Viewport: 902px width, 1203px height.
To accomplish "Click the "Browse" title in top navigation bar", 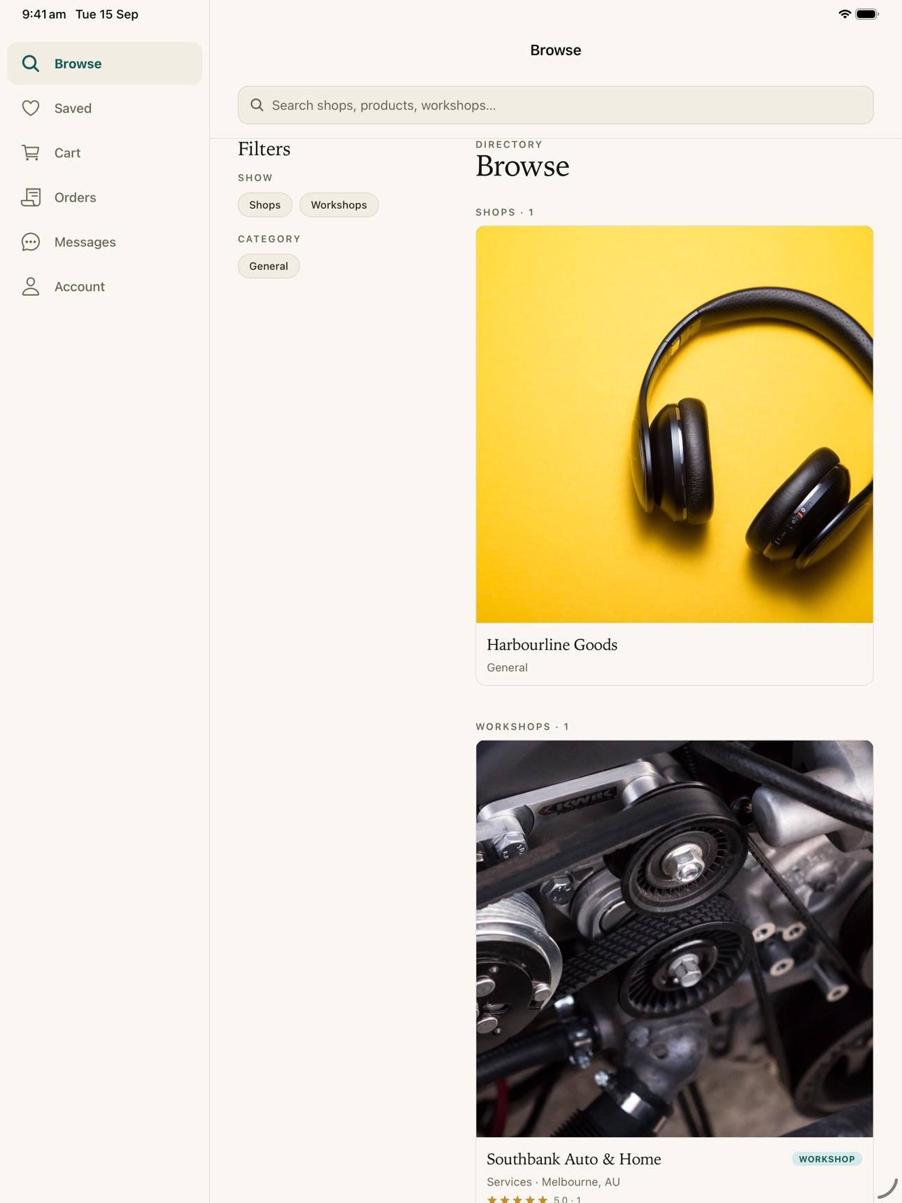I will click(x=556, y=50).
